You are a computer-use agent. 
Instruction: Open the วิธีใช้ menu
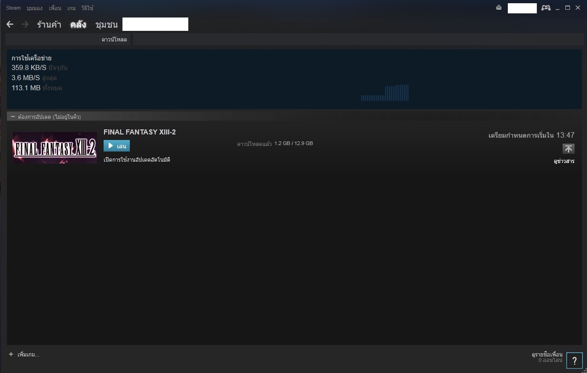pos(87,8)
